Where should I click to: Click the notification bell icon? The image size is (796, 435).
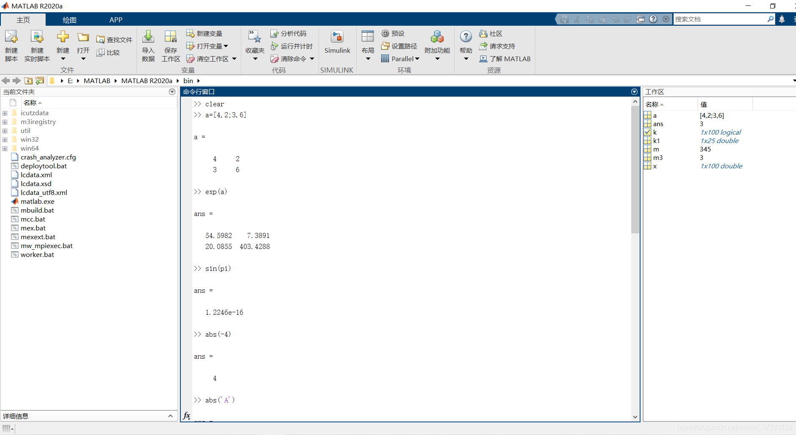click(782, 19)
